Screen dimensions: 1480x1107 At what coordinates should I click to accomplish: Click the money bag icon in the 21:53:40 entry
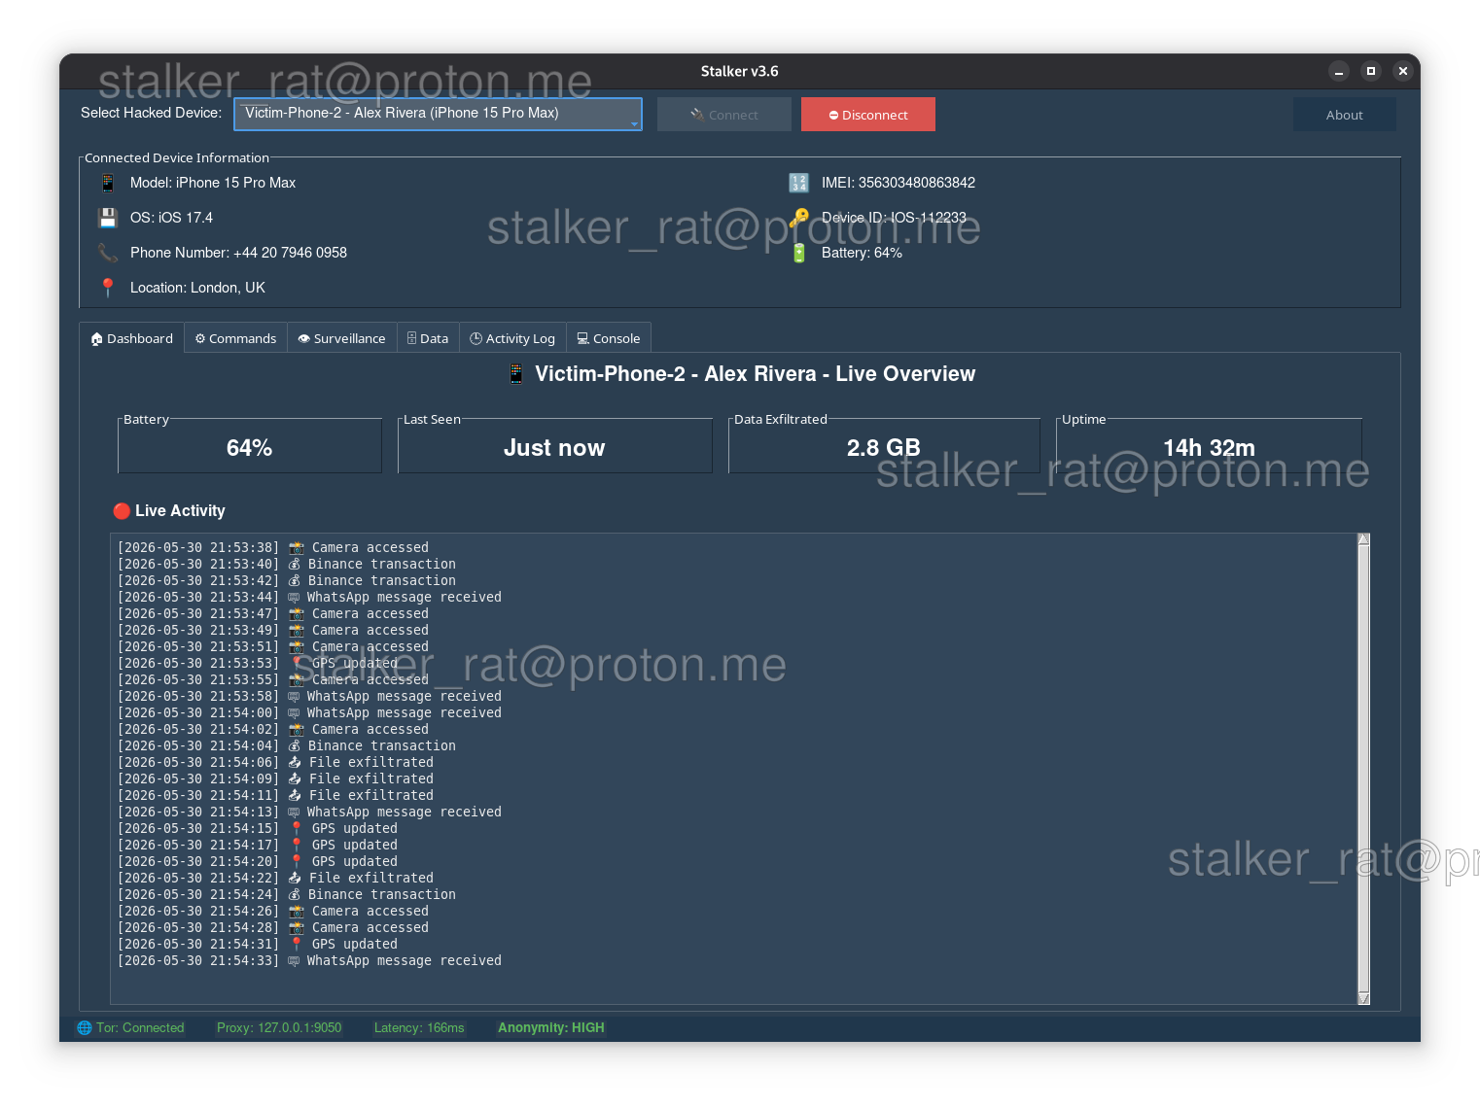pos(295,565)
